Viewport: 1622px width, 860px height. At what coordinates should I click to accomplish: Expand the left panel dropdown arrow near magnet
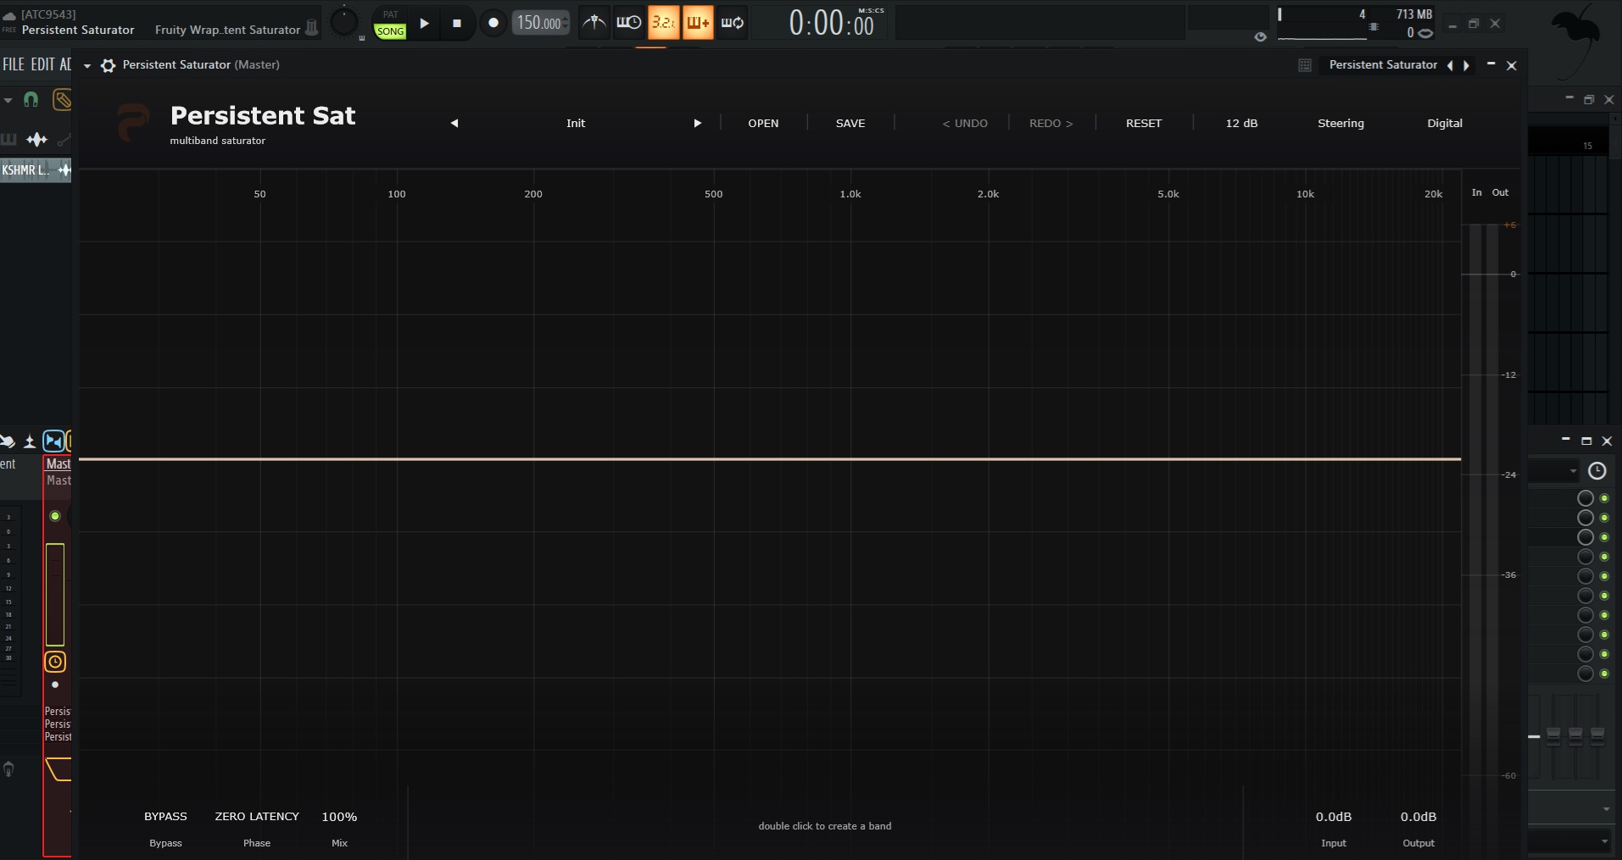point(8,101)
